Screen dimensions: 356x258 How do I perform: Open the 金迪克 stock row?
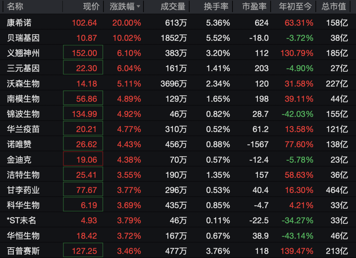point(178,159)
